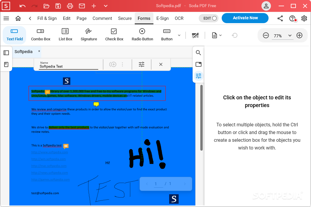The image size is (311, 207).
Task: Select the Signature field tool
Action: 89,35
